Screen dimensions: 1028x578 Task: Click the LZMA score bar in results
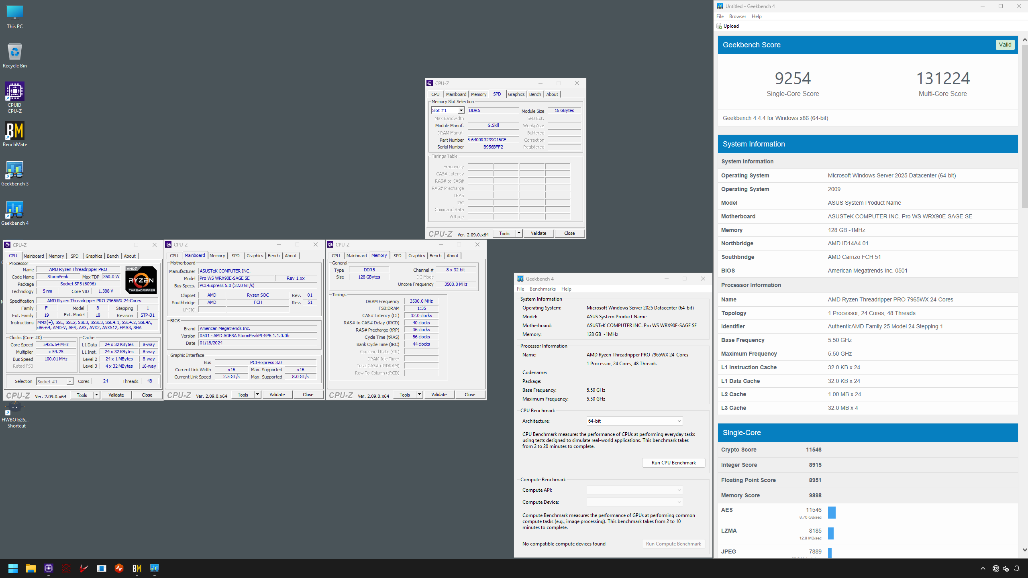[831, 533]
